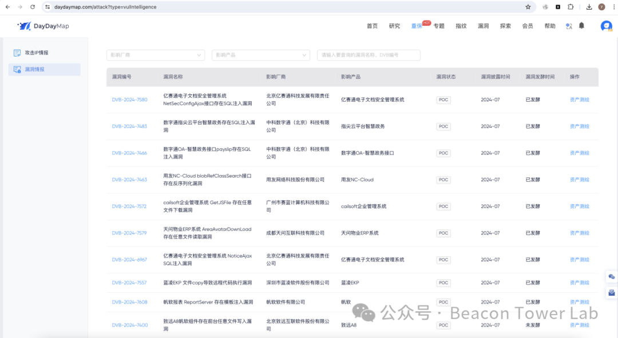
Task: Click the browser address bar
Action: tap(288, 7)
